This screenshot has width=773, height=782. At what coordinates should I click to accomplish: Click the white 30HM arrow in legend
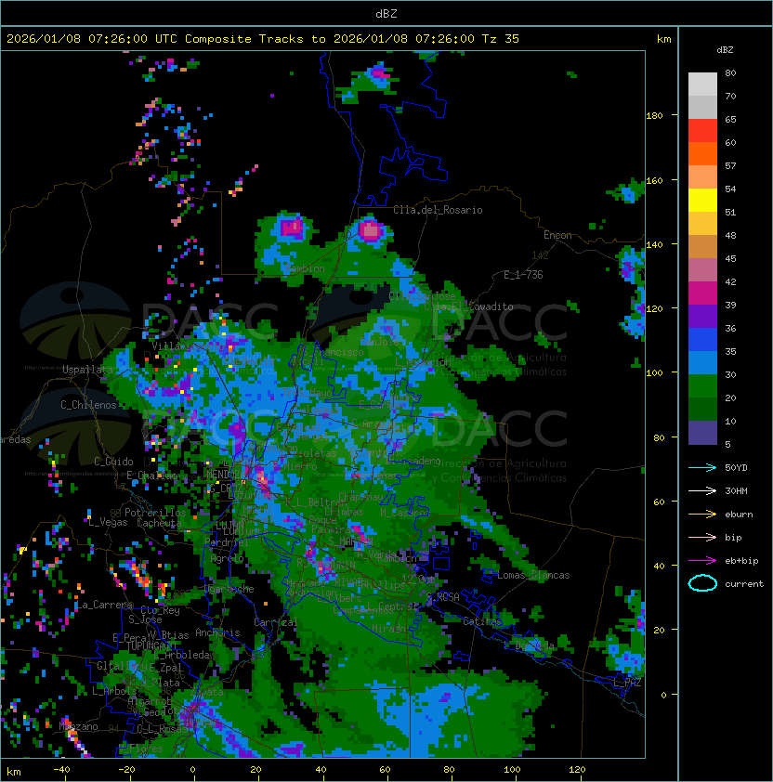click(702, 490)
